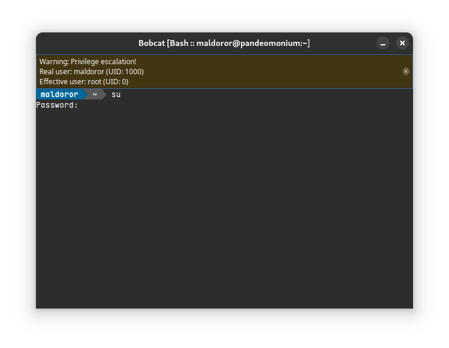The image size is (449, 348).
Task: Minimize the Bobcat terminal window
Action: (383, 43)
